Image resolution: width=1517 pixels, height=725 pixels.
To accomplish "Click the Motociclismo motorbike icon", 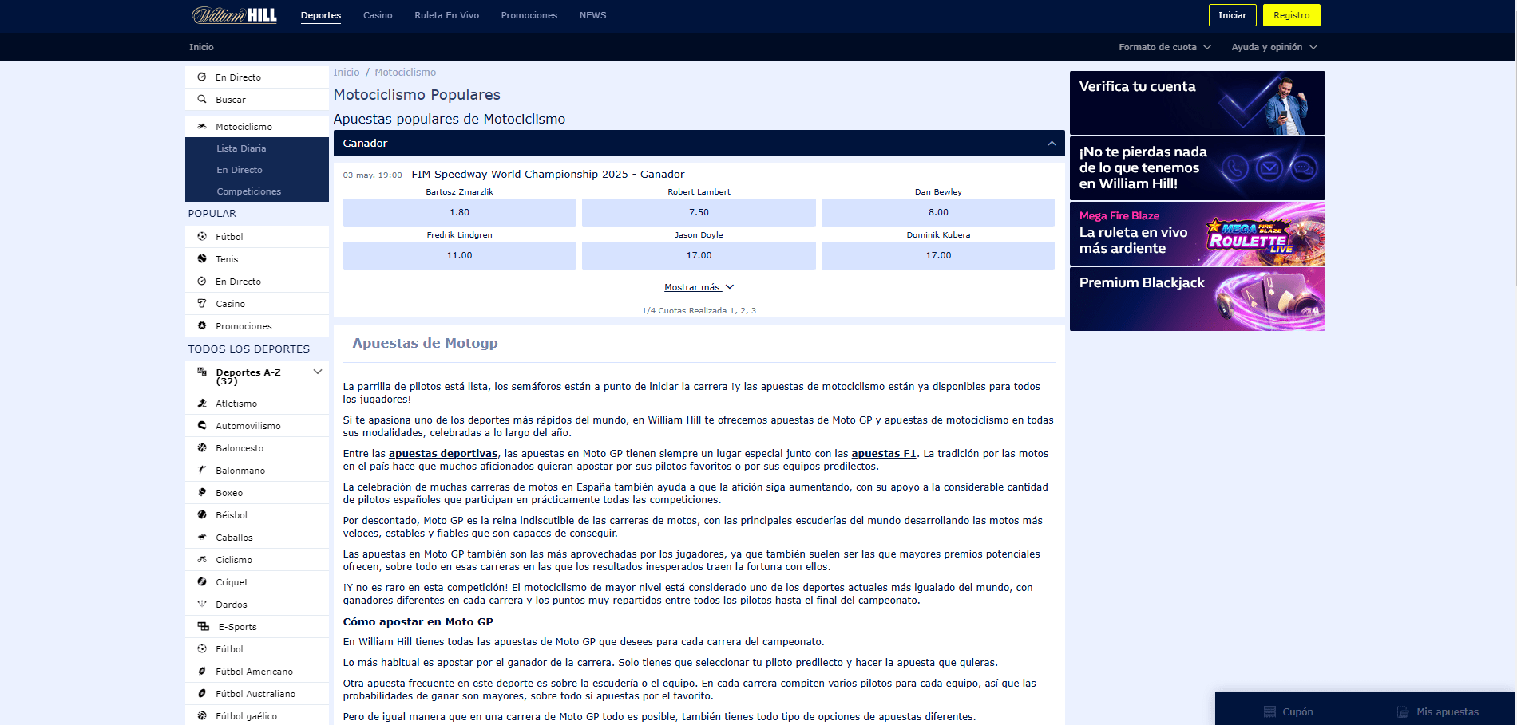I will 202,127.
